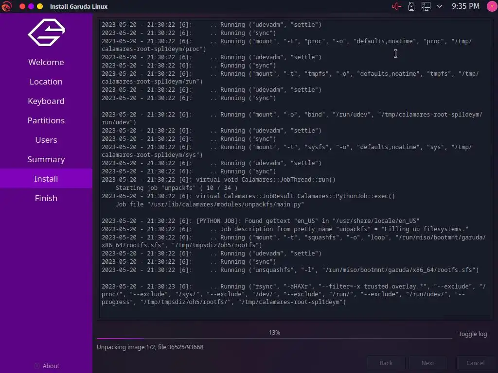Click the About info icon
This screenshot has height=373, width=498.
pos(37,366)
